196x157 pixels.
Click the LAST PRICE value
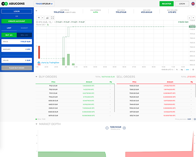point(59,12)
